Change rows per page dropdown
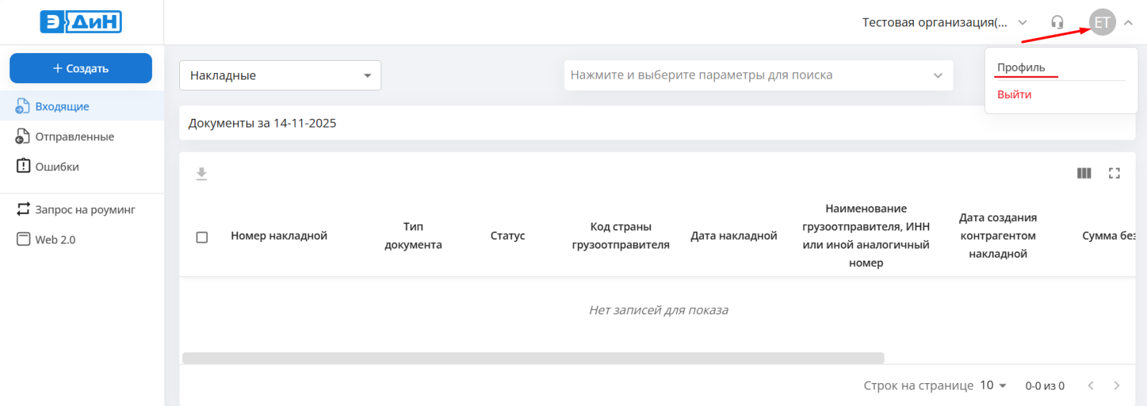This screenshot has width=1147, height=406. point(993,385)
